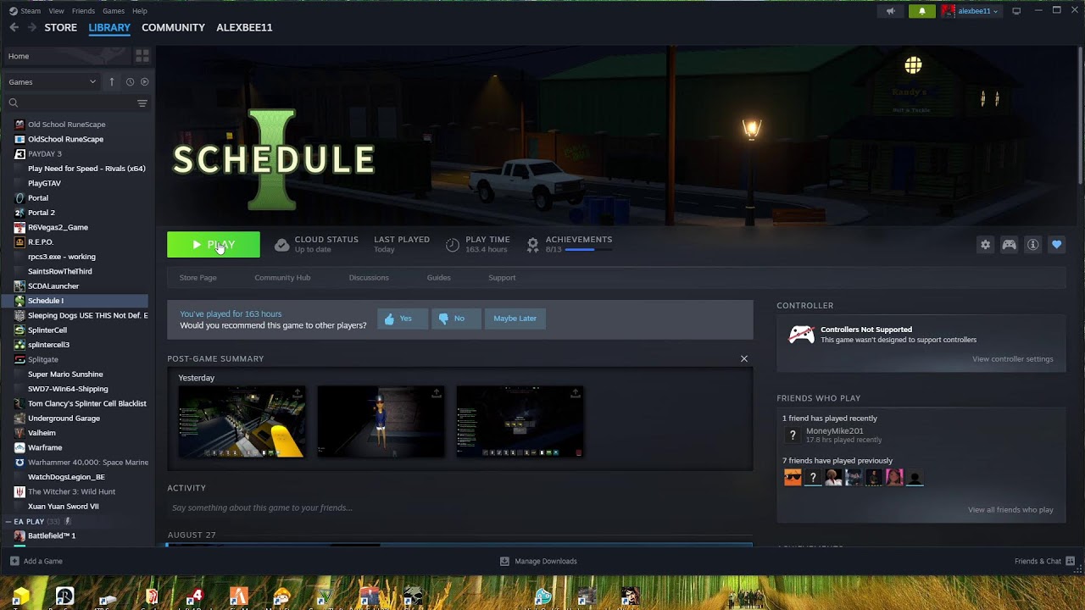Toggle the ready-to-play filter icon
1085x610 pixels.
tap(144, 81)
